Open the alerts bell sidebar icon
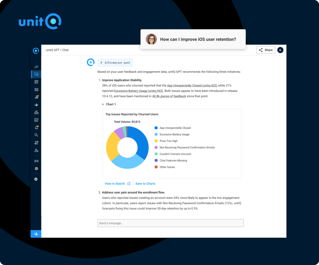The height and width of the screenshot is (265, 319). point(36,128)
